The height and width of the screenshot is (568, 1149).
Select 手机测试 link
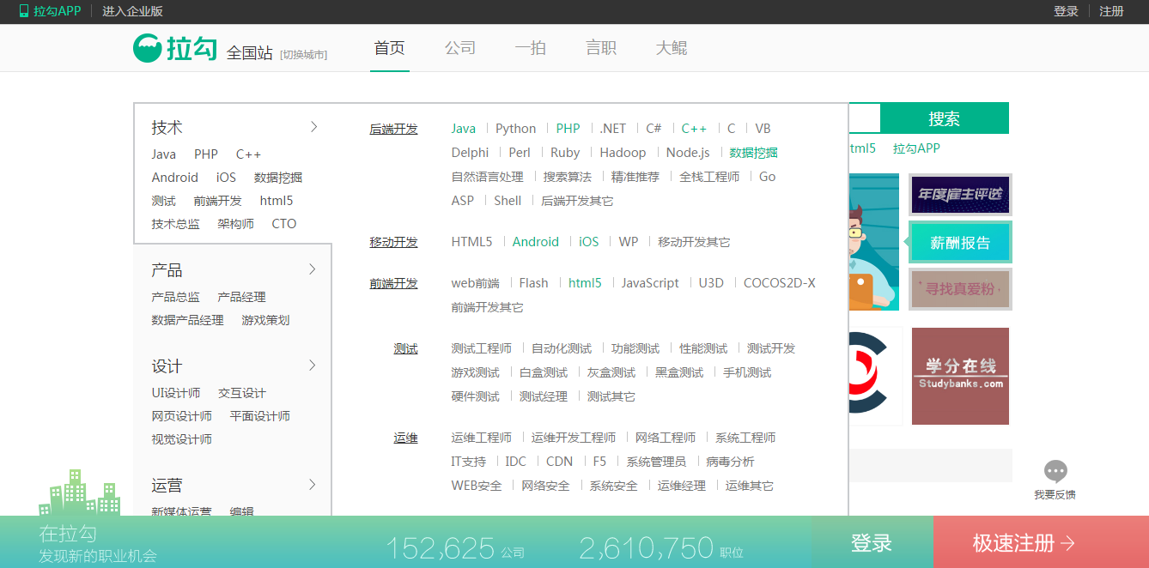tap(747, 372)
